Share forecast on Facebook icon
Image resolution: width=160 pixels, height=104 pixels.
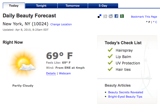116,16
